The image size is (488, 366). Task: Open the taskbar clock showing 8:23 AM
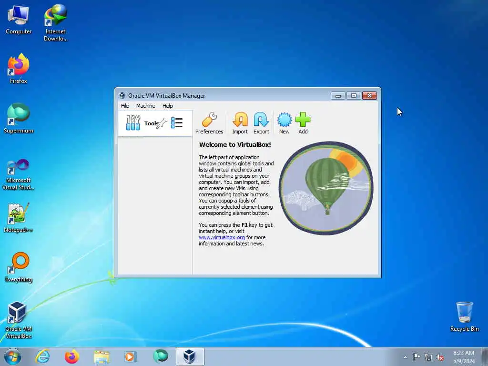pyautogui.click(x=464, y=356)
